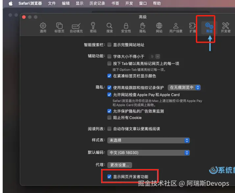This screenshot has height=193, width=235.
Task: Open the 编辑 menu
Action: [66, 3]
